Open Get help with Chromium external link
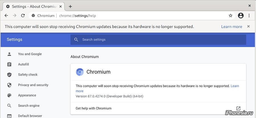Image resolution: width=256 pixels, height=118 pixels. (x=238, y=108)
